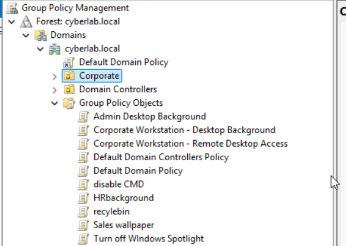Click the disable CMD scroll icon
This screenshot has width=346, height=246.
point(84,184)
